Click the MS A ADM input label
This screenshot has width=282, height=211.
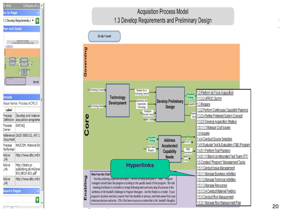click(x=150, y=120)
